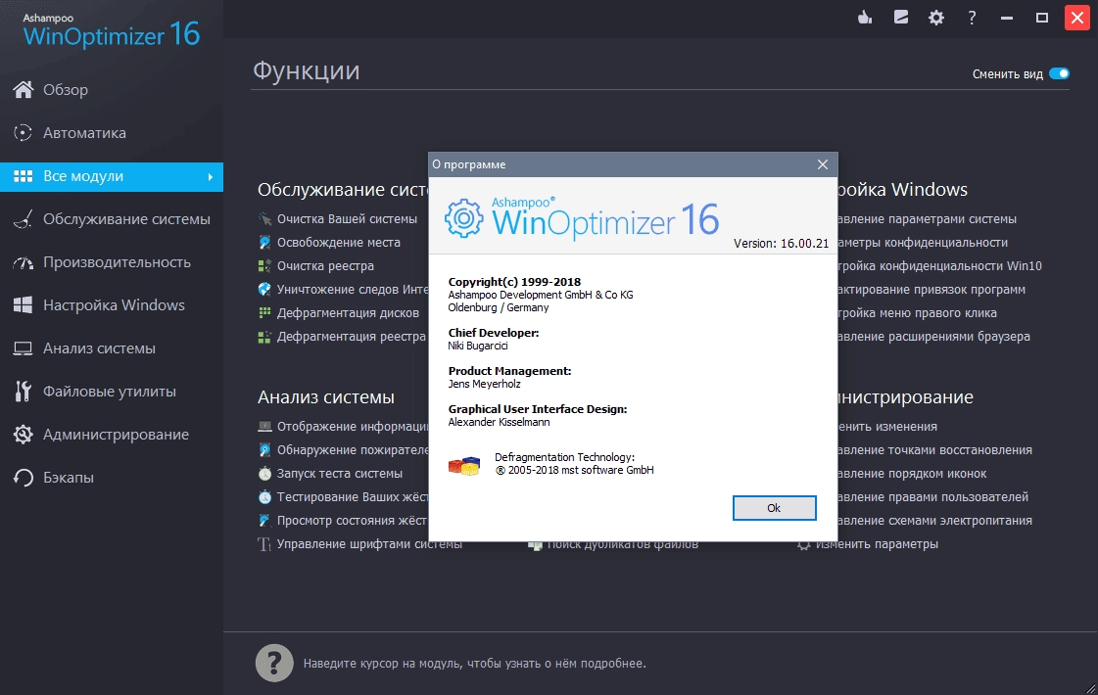Toggle the Сменить вид switch
Screen dimensions: 1098x695
pyautogui.click(x=1059, y=73)
